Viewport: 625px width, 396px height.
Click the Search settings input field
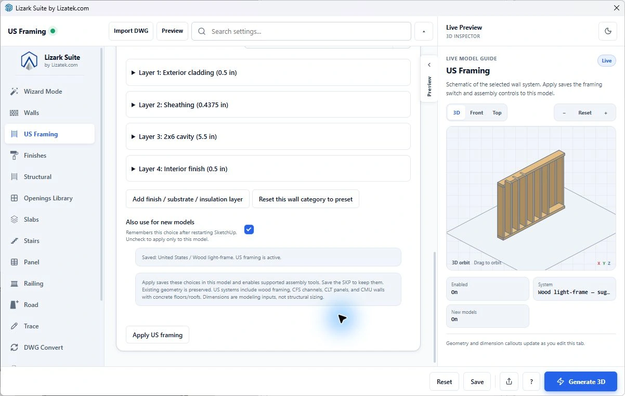[x=301, y=31]
